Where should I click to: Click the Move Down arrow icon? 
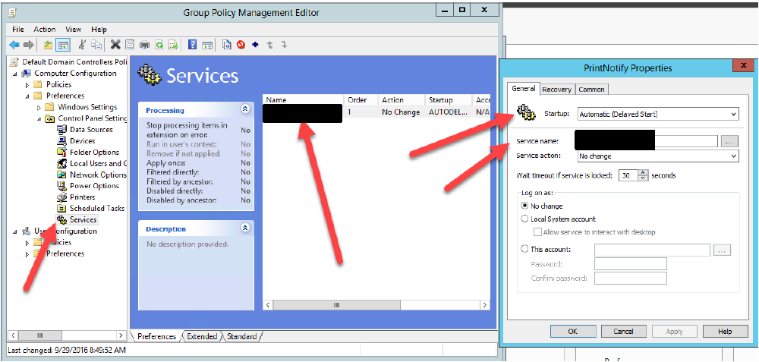pyautogui.click(x=284, y=45)
